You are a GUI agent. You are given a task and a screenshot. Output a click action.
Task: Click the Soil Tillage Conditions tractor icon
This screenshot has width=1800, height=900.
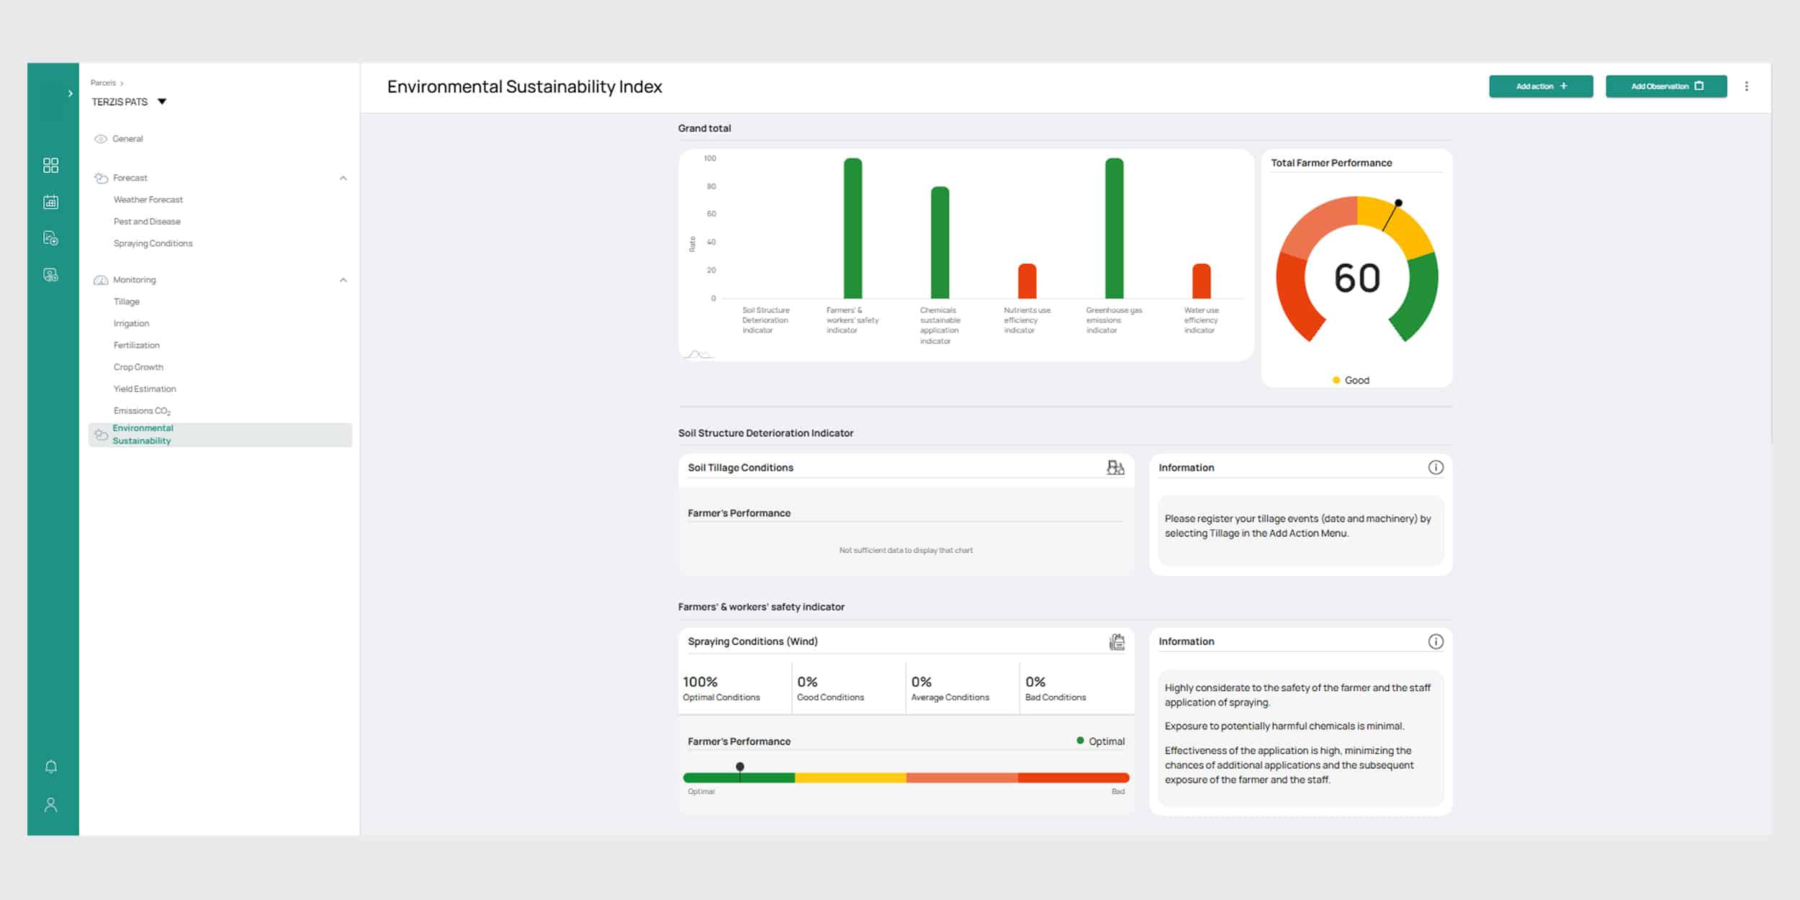(1115, 468)
